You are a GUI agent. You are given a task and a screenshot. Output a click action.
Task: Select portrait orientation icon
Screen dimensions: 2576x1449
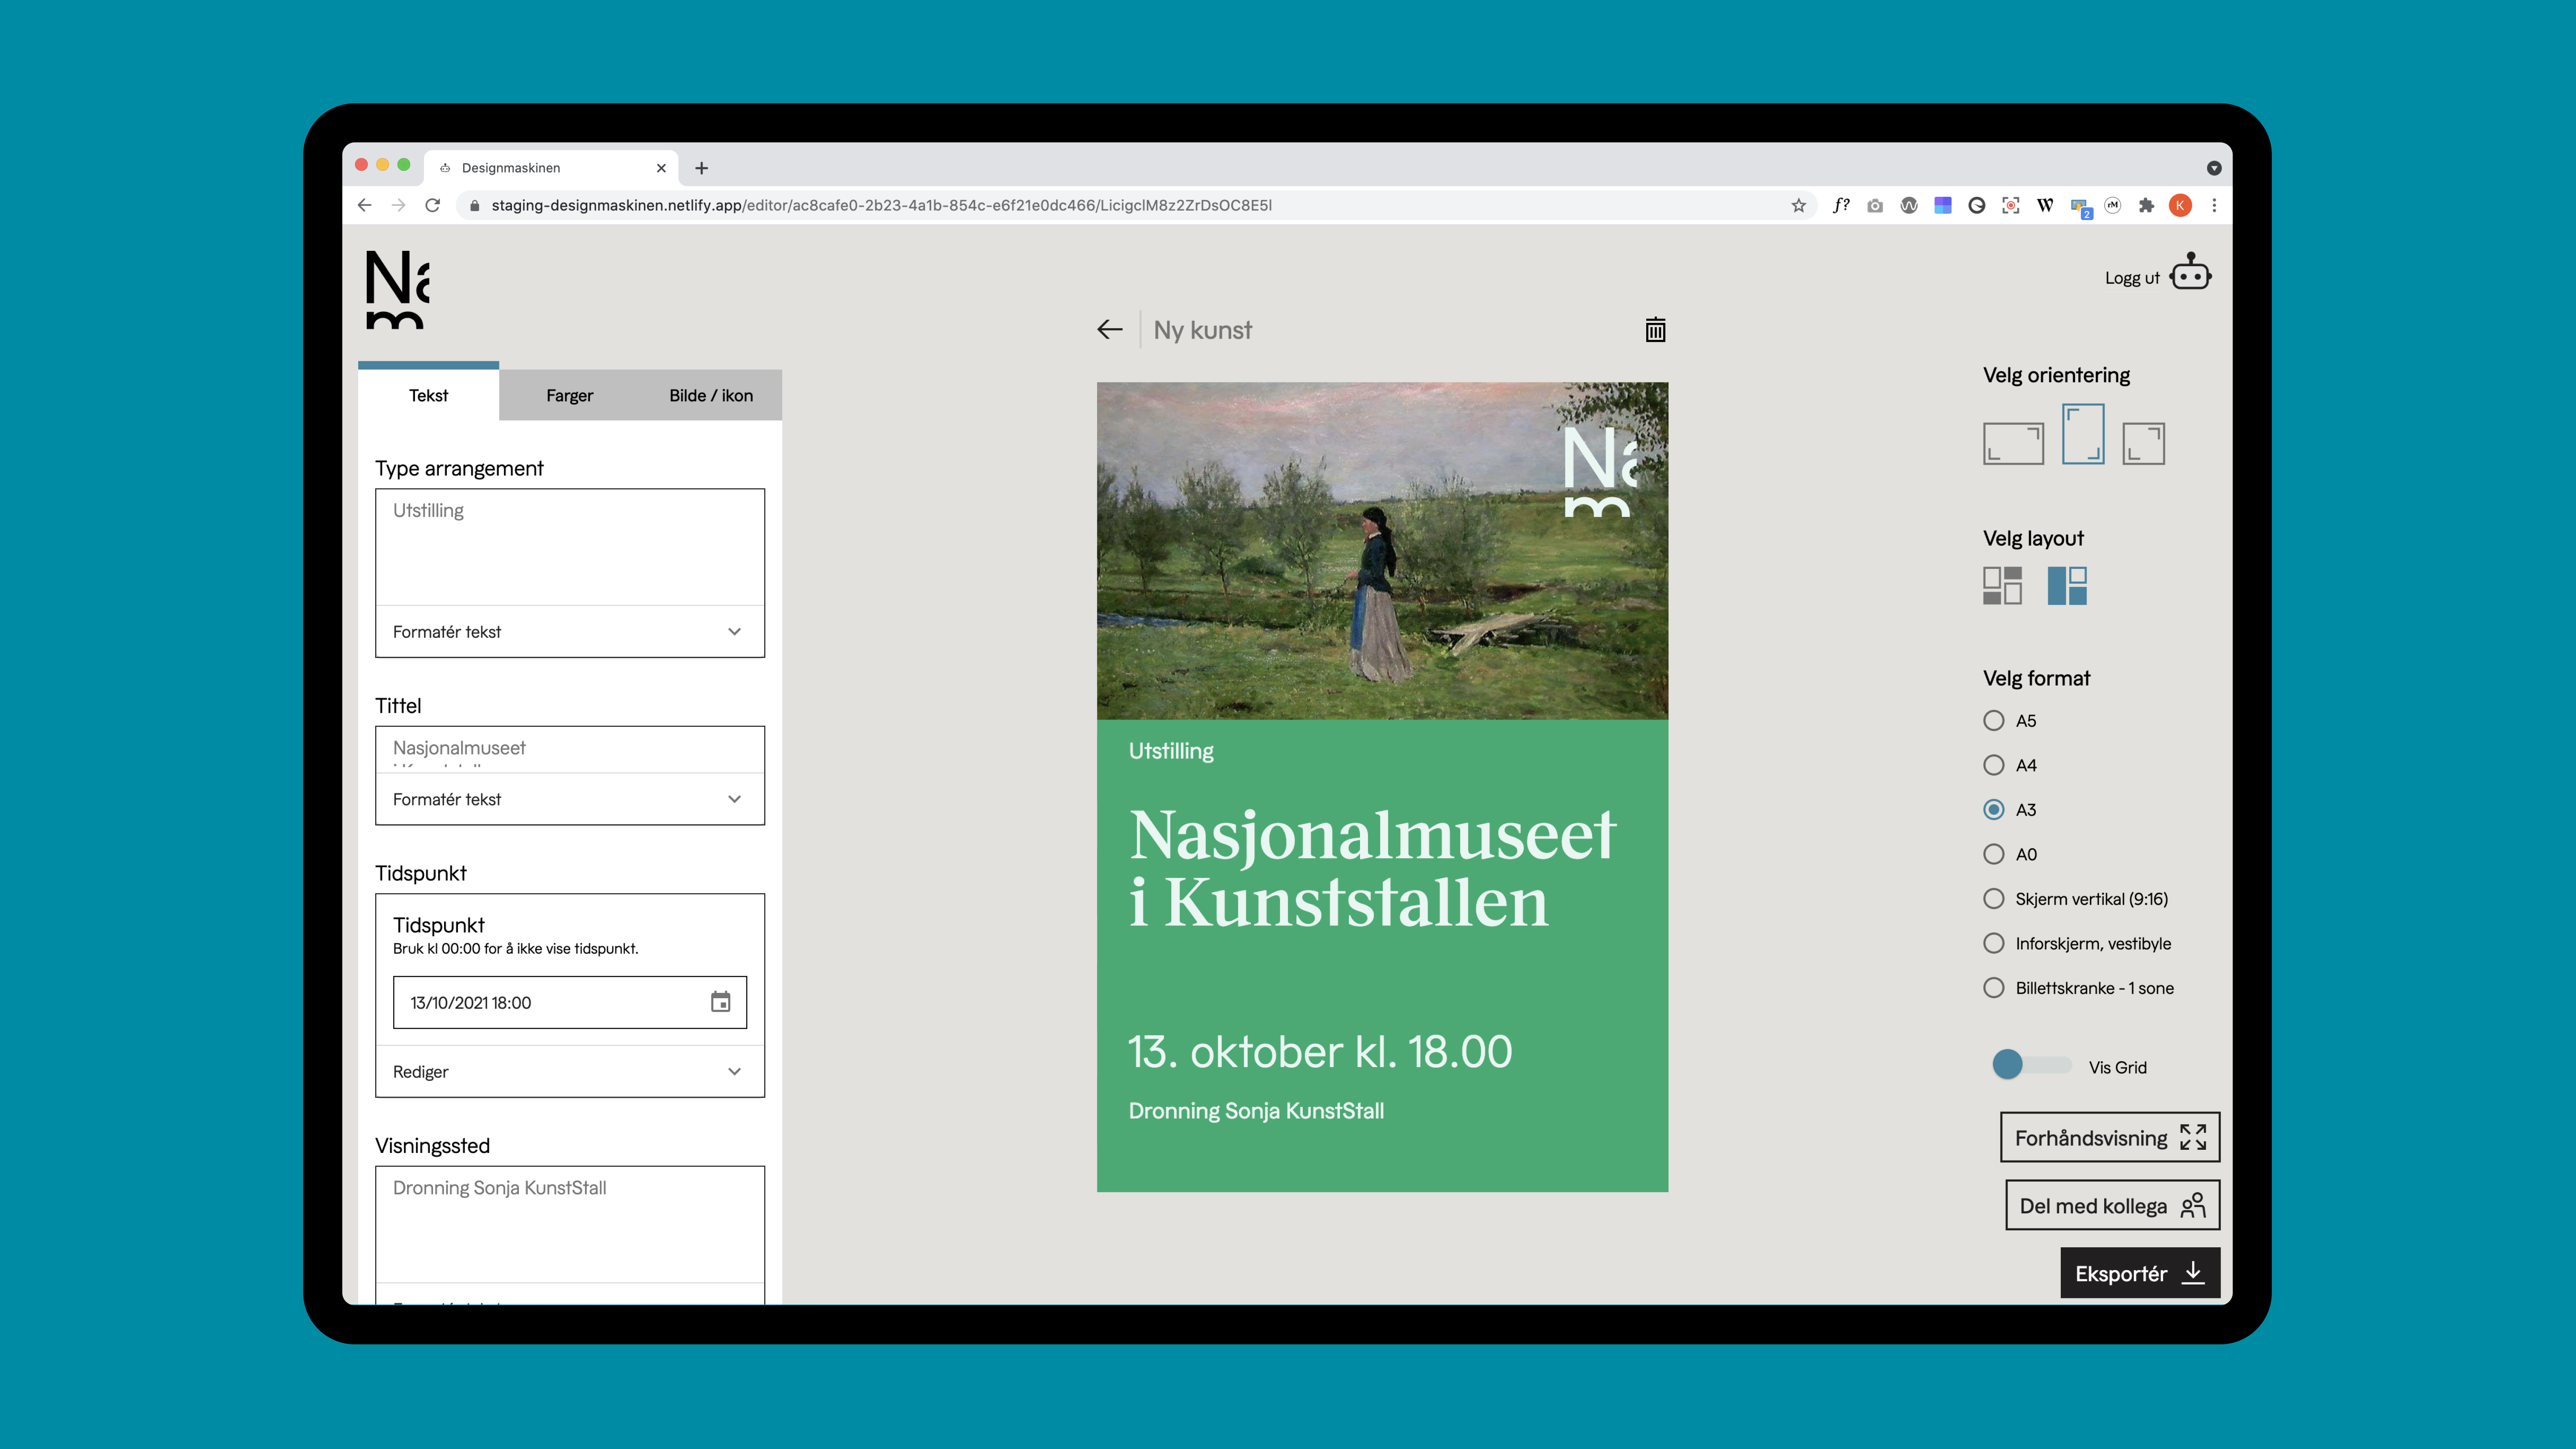[2083, 433]
